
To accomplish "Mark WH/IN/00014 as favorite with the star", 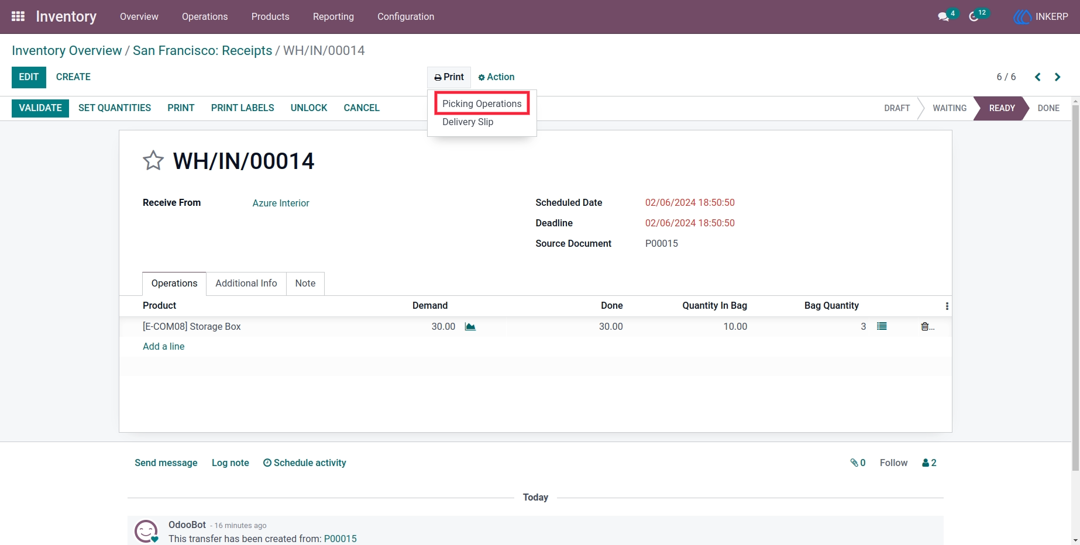I will point(153,160).
